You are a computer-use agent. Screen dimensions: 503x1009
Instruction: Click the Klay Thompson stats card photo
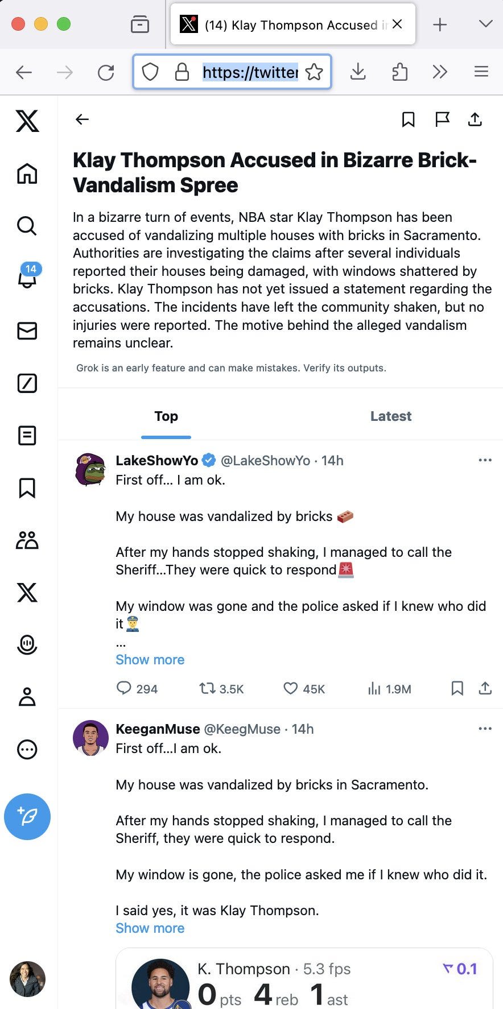click(x=160, y=985)
